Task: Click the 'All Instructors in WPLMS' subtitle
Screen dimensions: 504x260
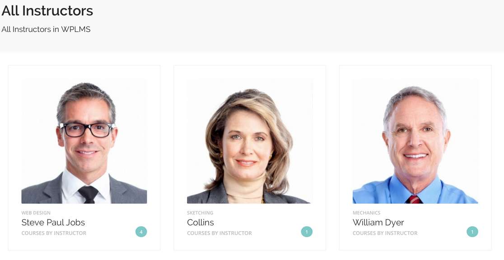Action: pos(46,29)
